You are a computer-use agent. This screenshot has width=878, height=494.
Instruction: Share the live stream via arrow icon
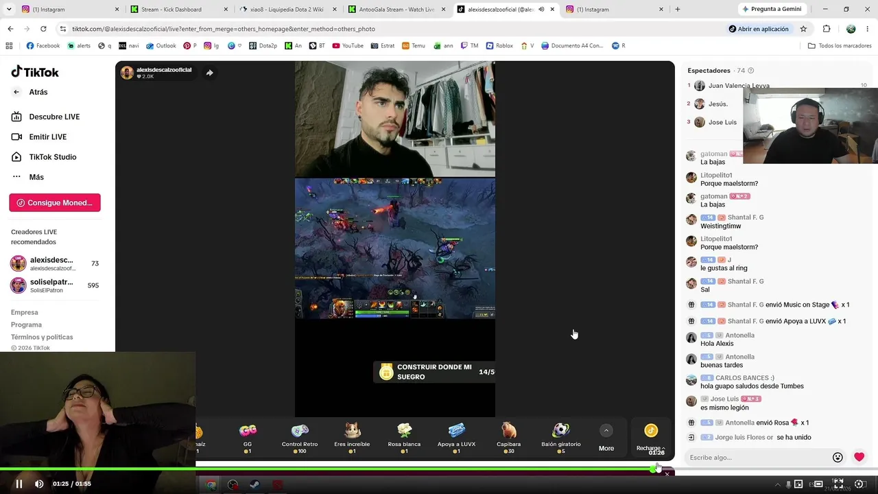[210, 73]
